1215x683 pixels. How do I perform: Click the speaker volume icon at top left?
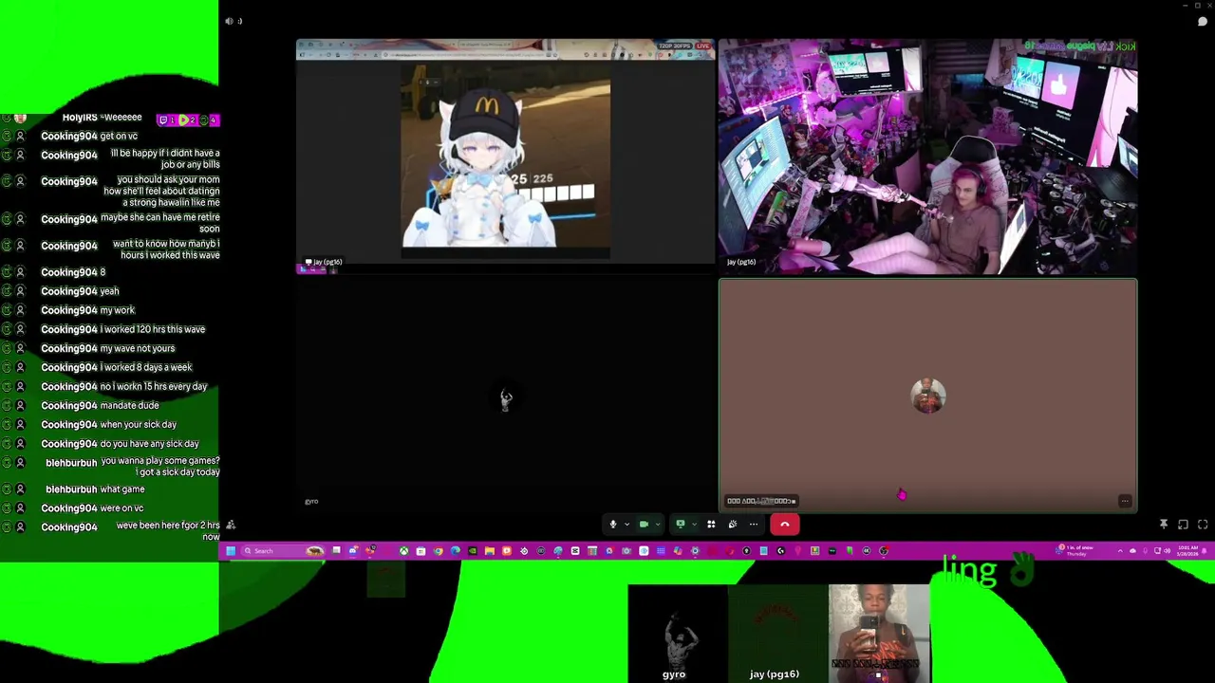pos(230,21)
